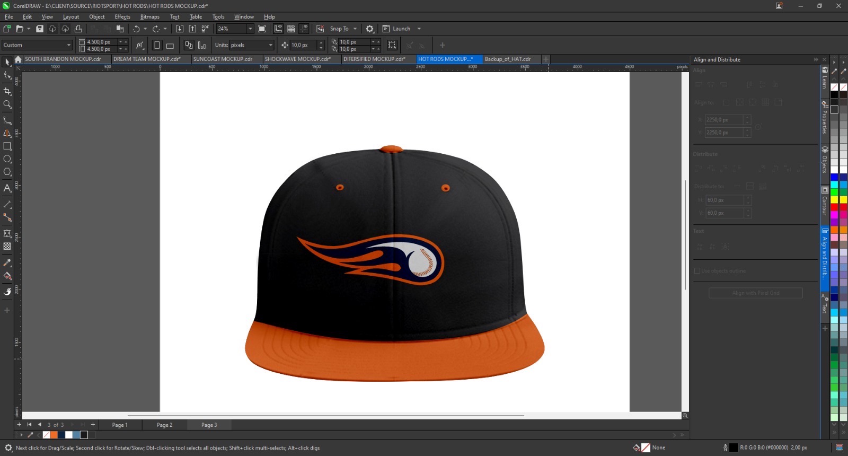848x456 pixels.
Task: Activate the Text tool
Action: click(7, 188)
